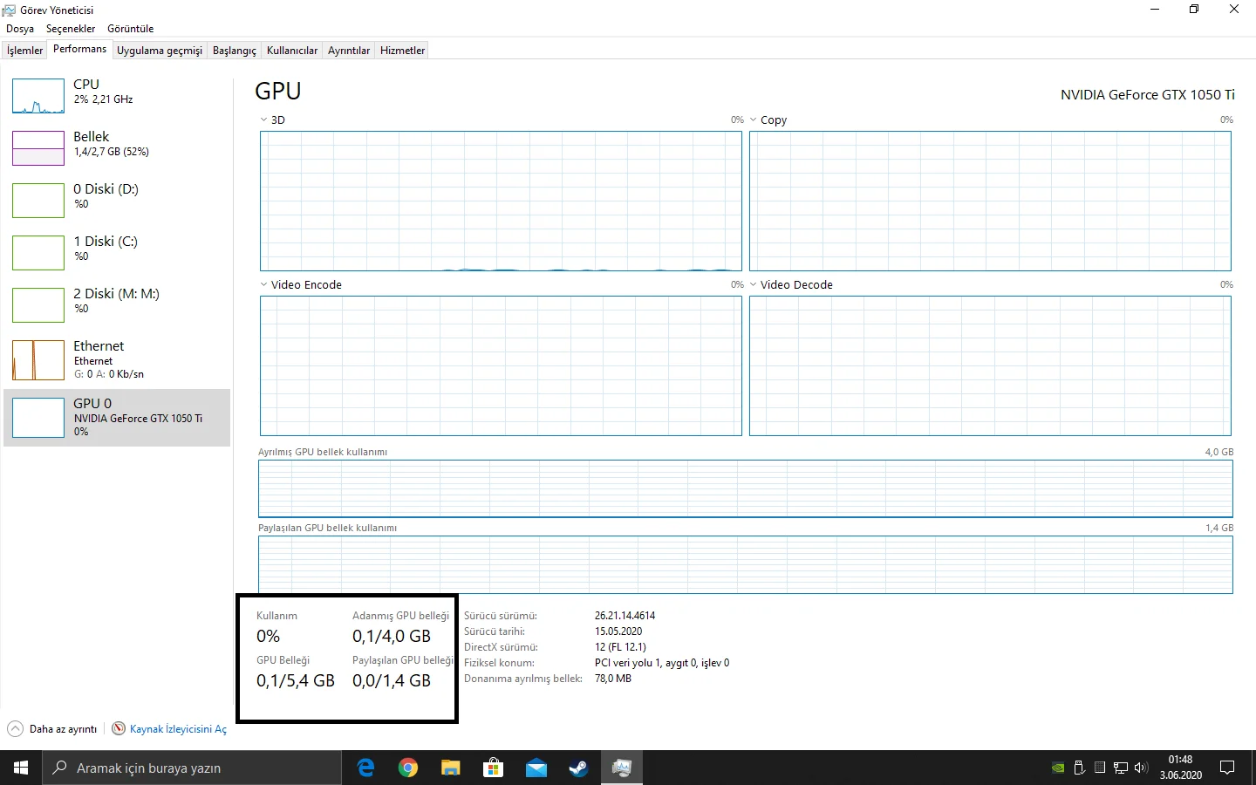Open the Seçenekler menu
The image size is (1256, 785).
71,29
